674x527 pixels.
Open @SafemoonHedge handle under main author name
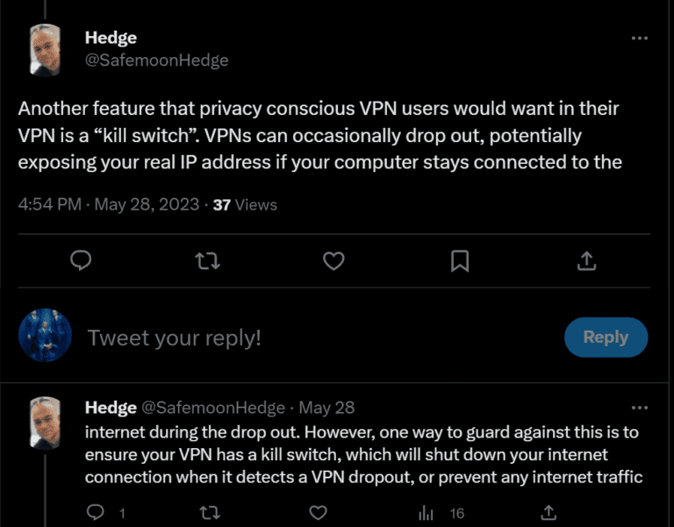point(156,61)
